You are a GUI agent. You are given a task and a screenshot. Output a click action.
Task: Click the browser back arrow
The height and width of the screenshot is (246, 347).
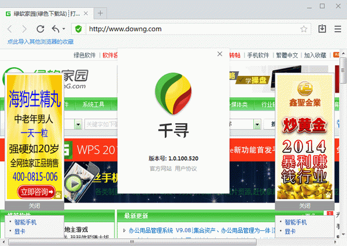click(x=9, y=29)
